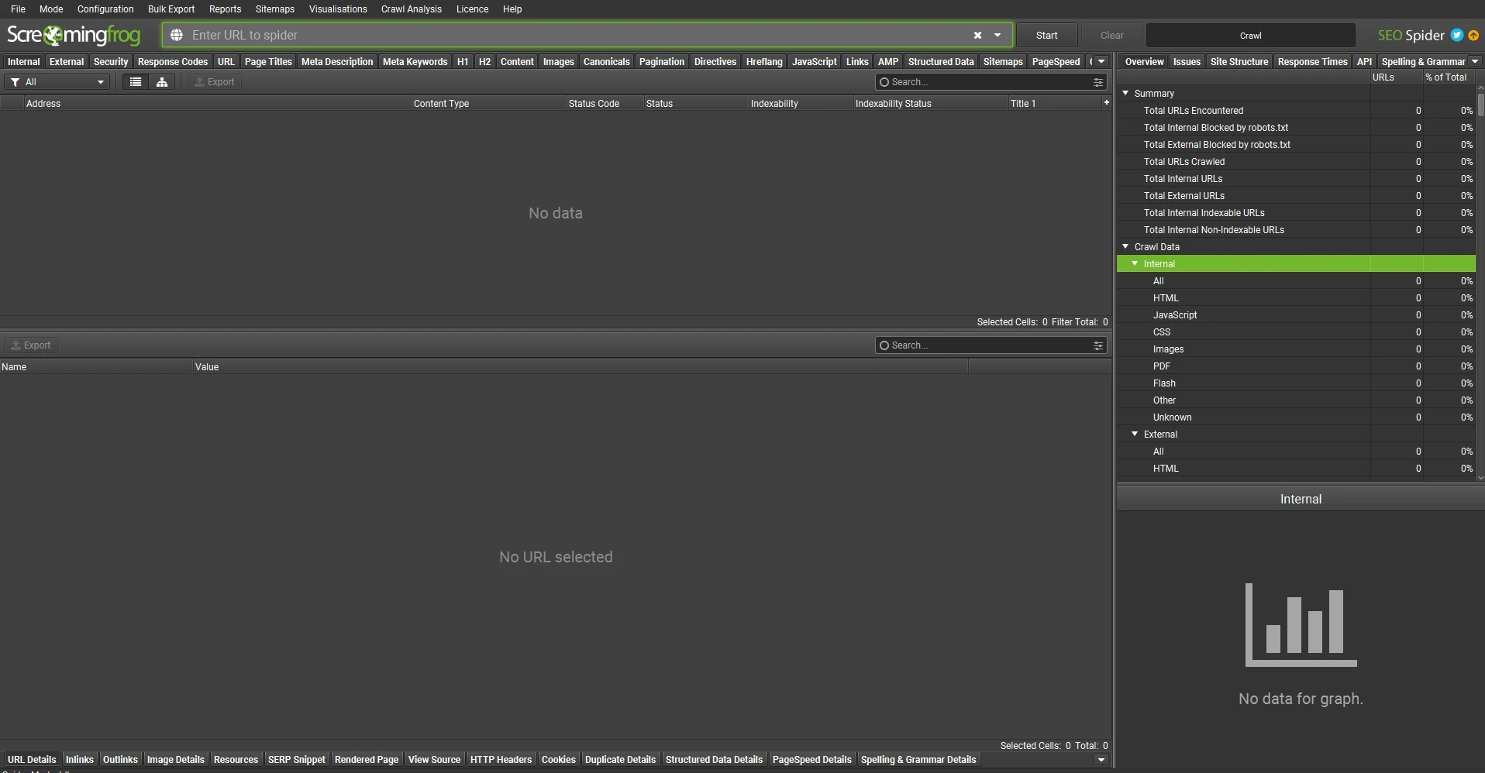
Task: Switch to tree view using hierarchy icon
Action: 162,82
